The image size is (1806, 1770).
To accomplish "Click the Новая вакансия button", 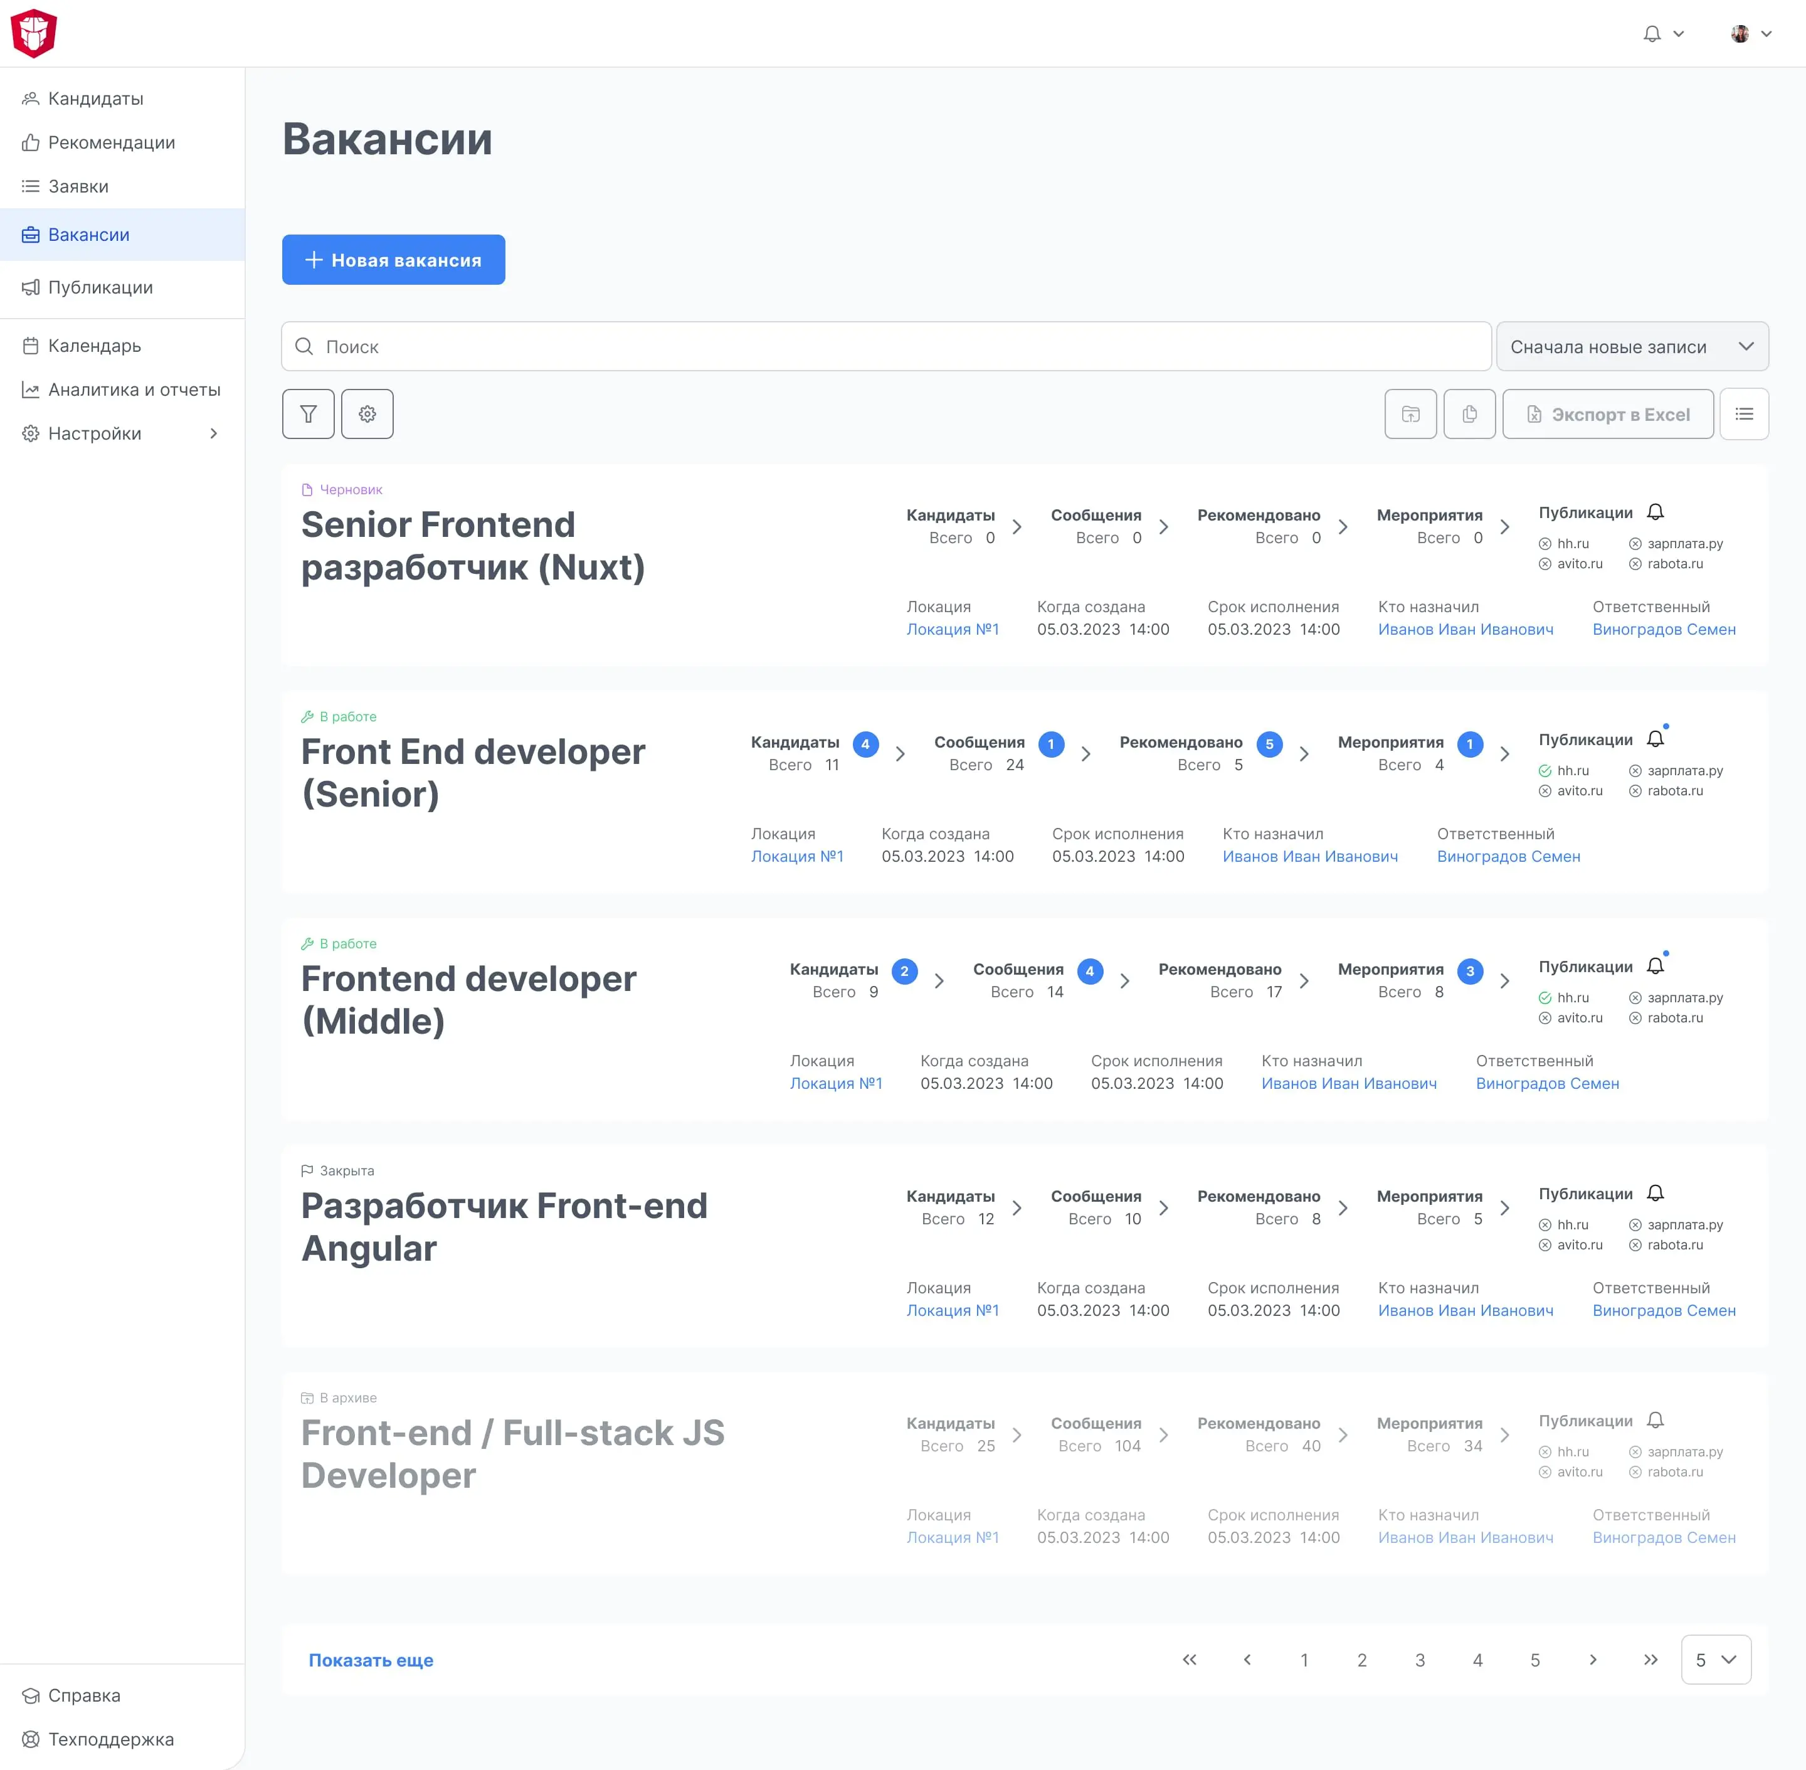I will click(x=393, y=260).
